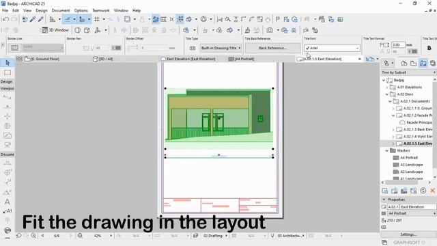Edit the Border Offset value field
Image resolution: width=437 pixels, height=246 pixels.
(x=153, y=48)
